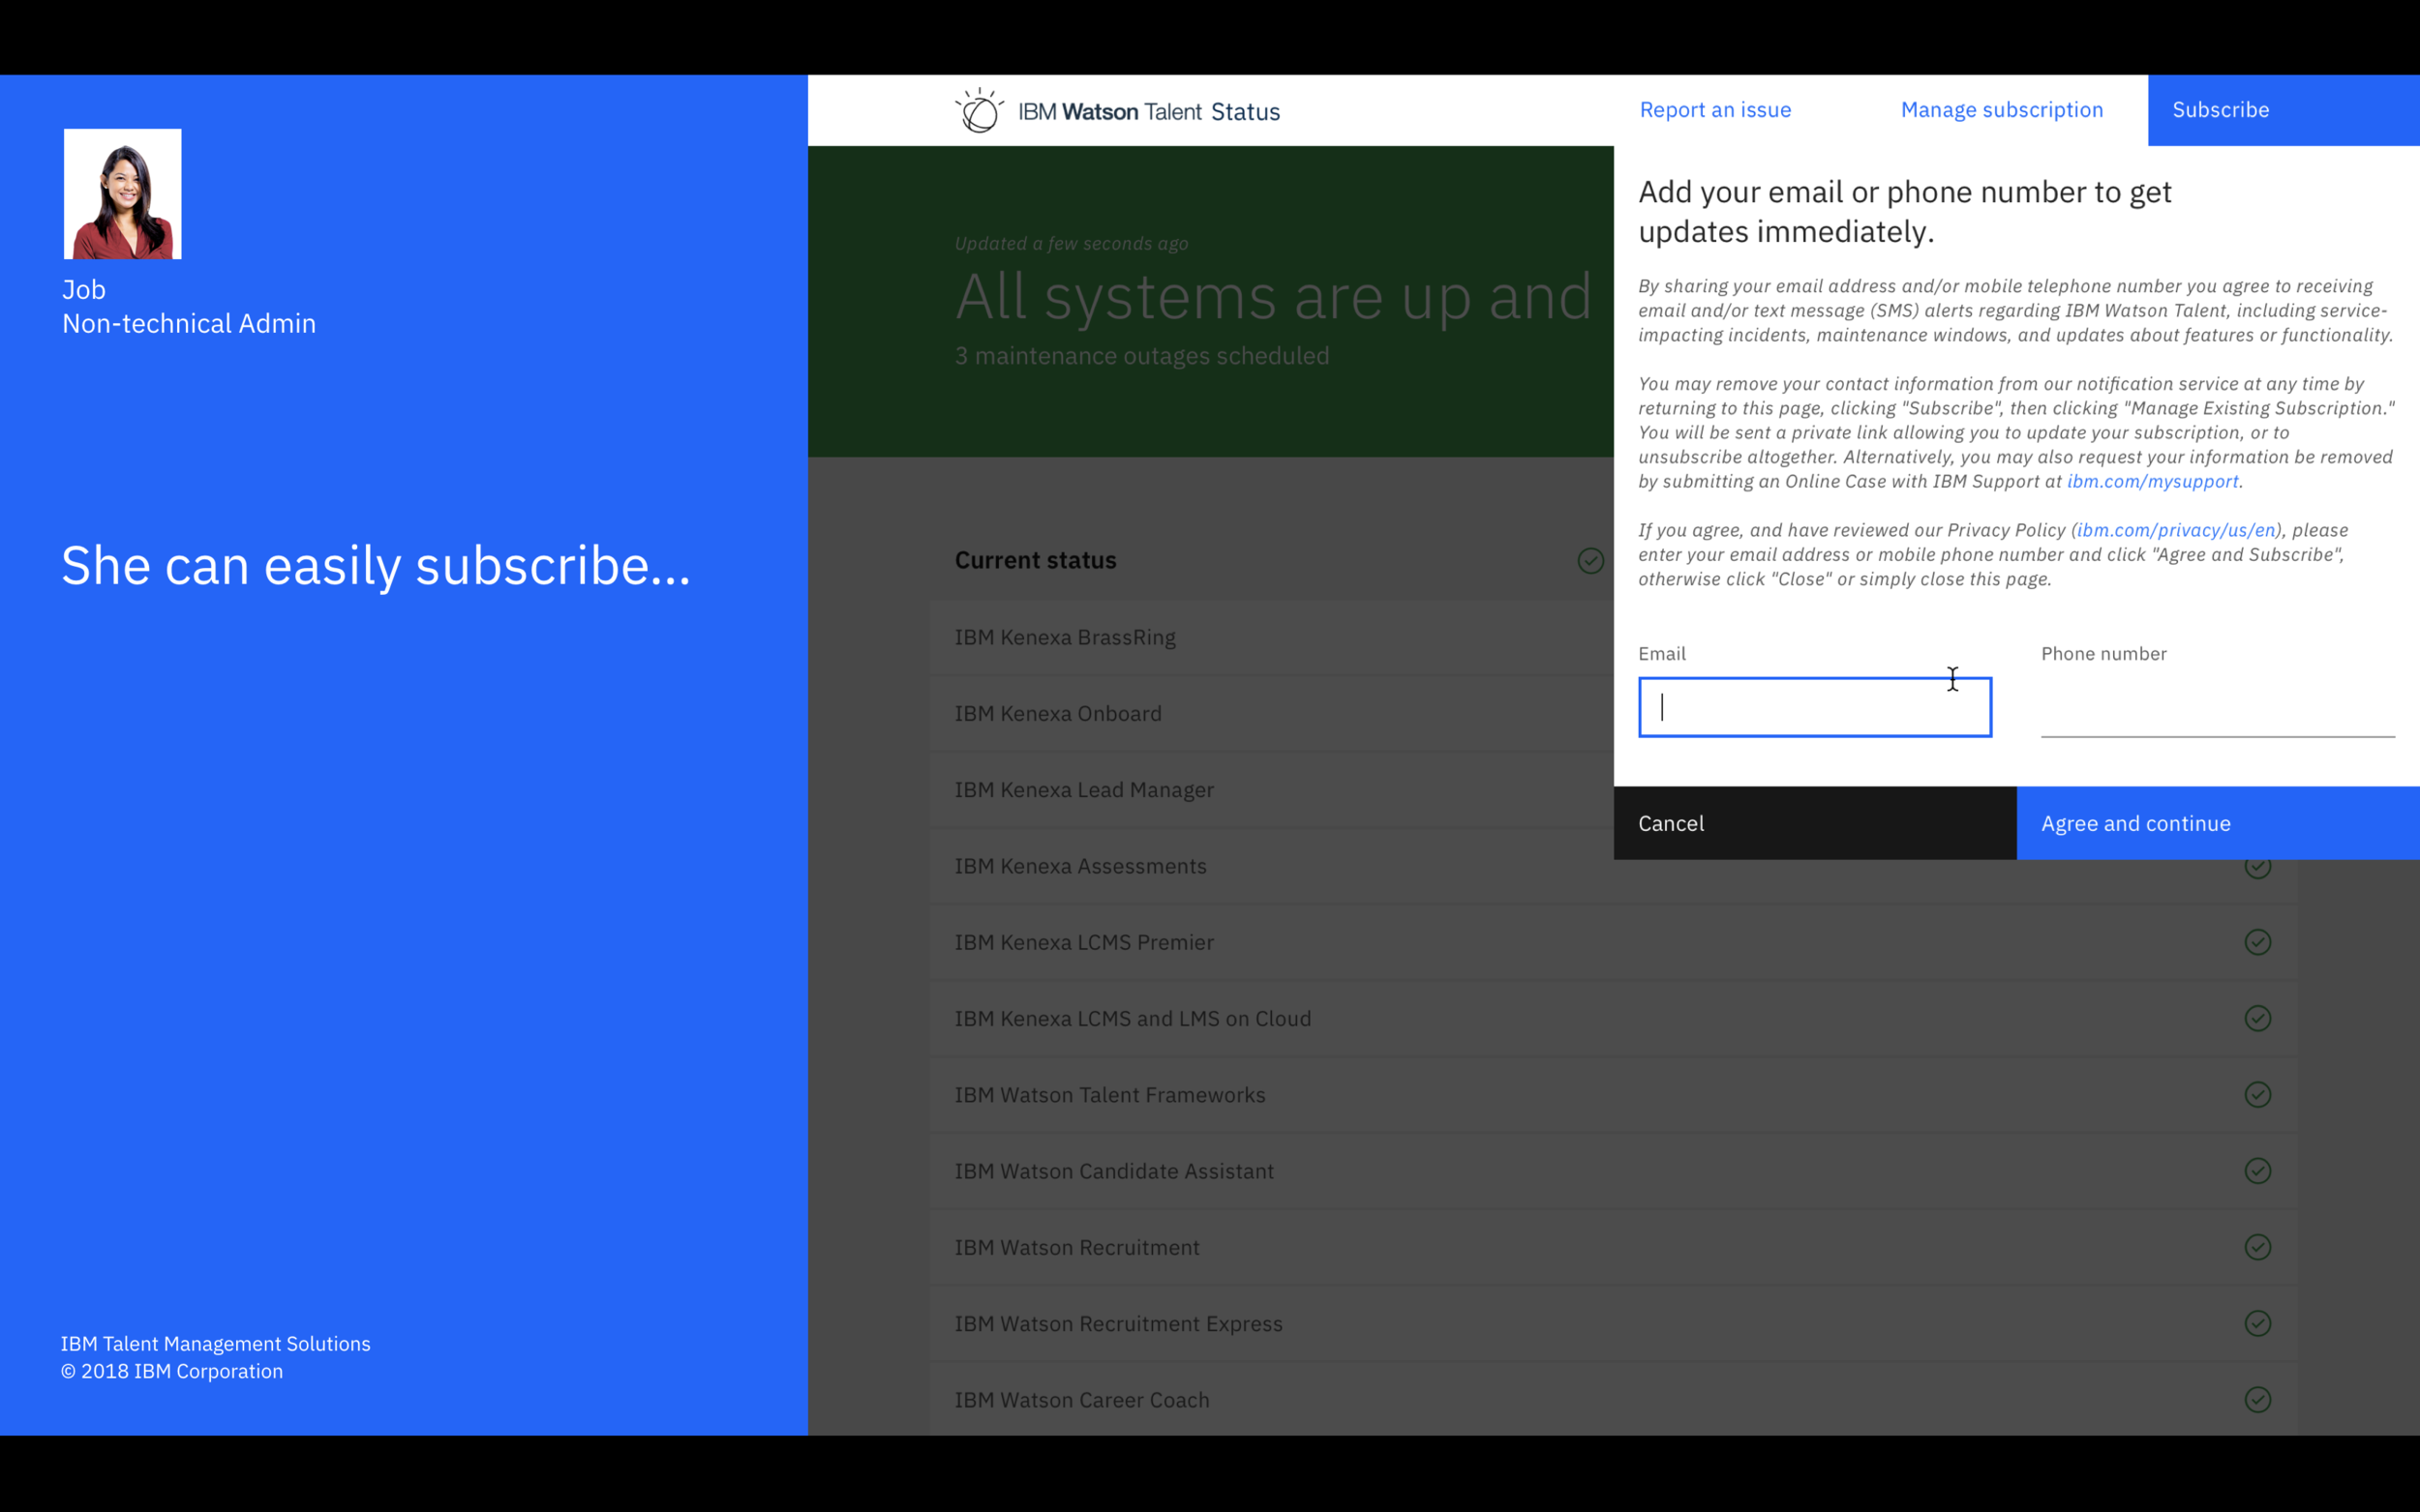Viewport: 2420px width, 1512px height.
Task: Open the Report an issue link
Action: 1714,110
